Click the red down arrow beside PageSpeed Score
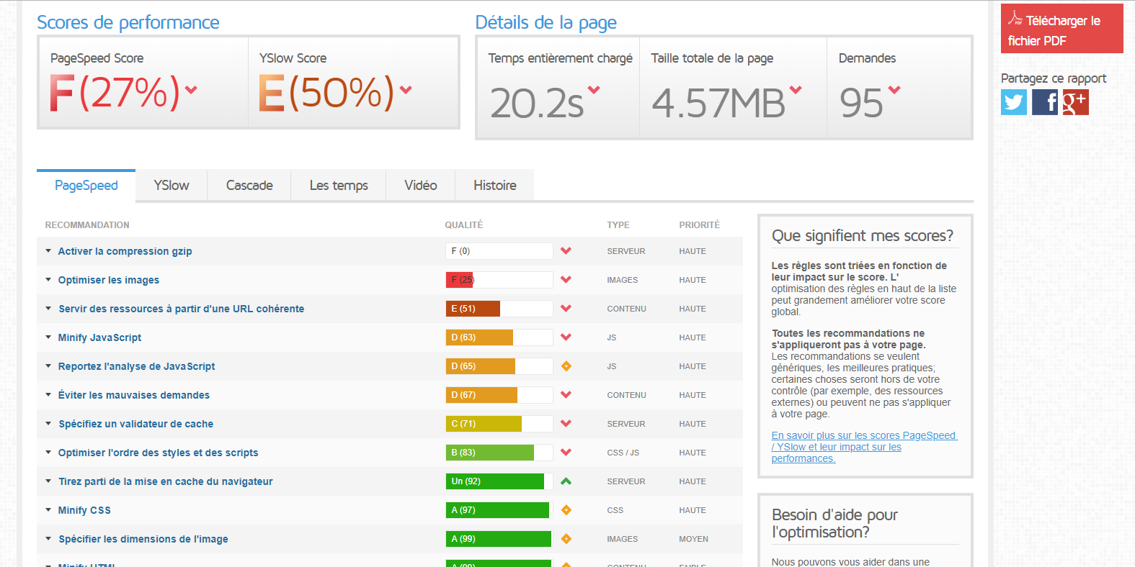Screen dimensions: 1135x567 pyautogui.click(x=191, y=90)
